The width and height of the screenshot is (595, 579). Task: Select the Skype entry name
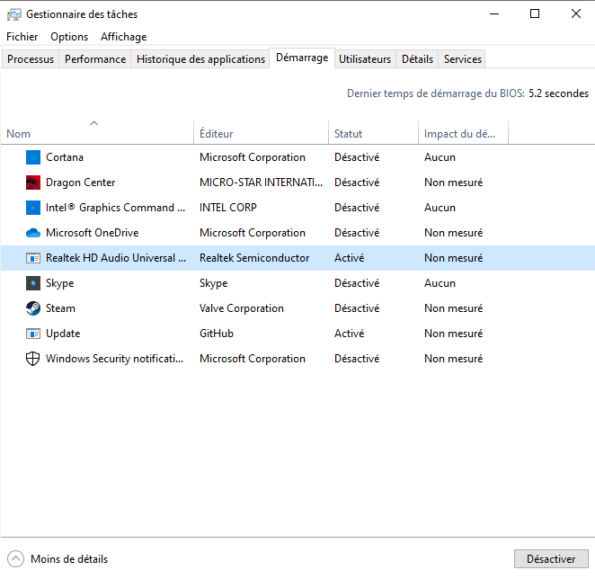pos(60,283)
